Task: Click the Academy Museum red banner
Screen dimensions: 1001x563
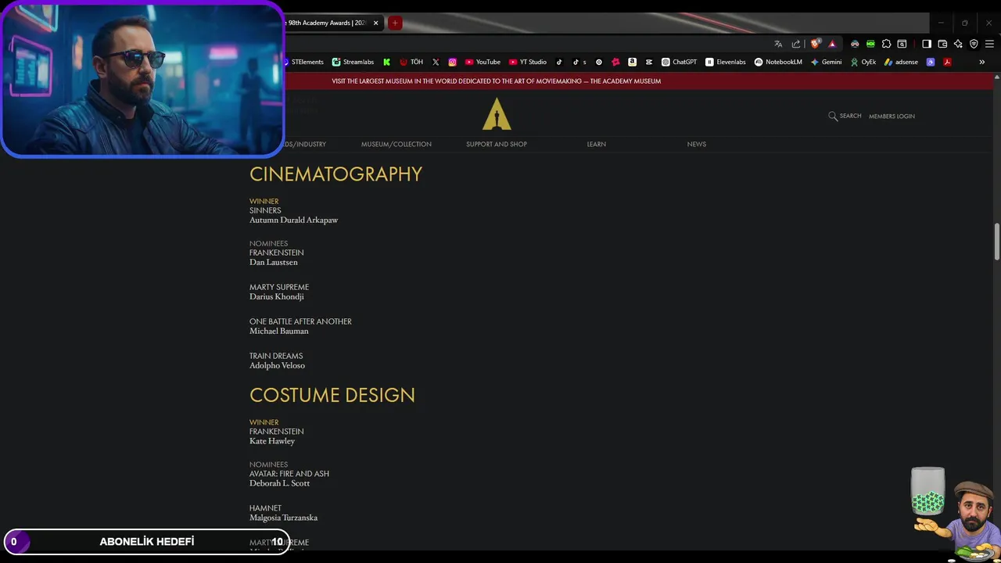Action: pyautogui.click(x=496, y=81)
